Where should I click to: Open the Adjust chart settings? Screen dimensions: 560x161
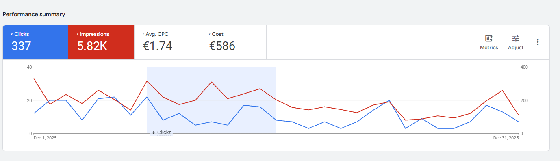tap(516, 42)
